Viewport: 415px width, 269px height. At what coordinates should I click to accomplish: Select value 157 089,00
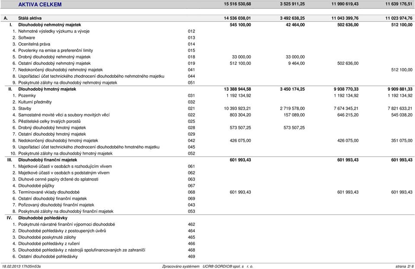pyautogui.click(x=294, y=115)
